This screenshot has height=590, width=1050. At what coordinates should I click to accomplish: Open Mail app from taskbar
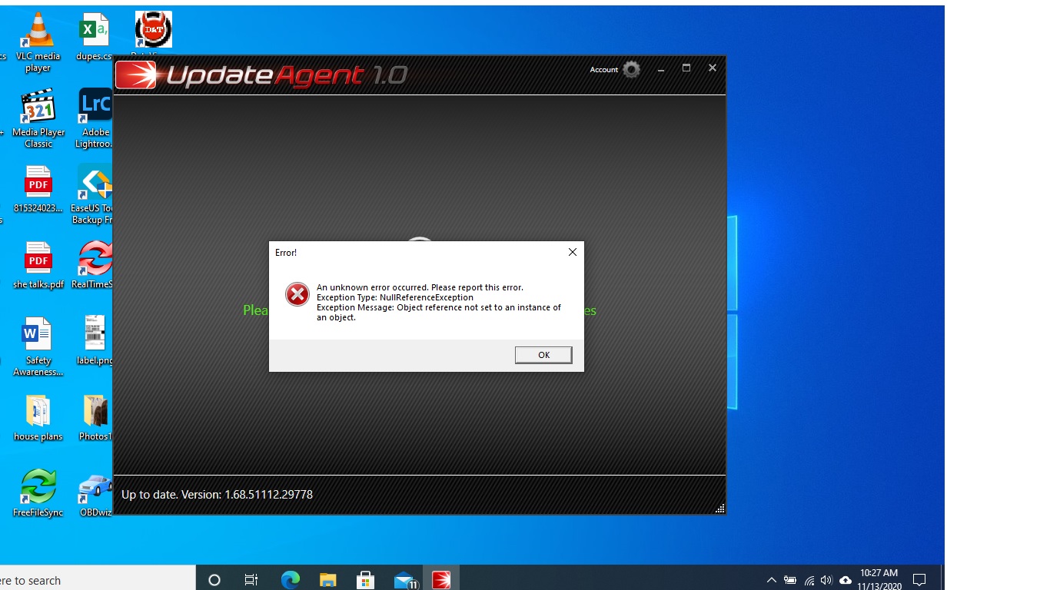[405, 581]
